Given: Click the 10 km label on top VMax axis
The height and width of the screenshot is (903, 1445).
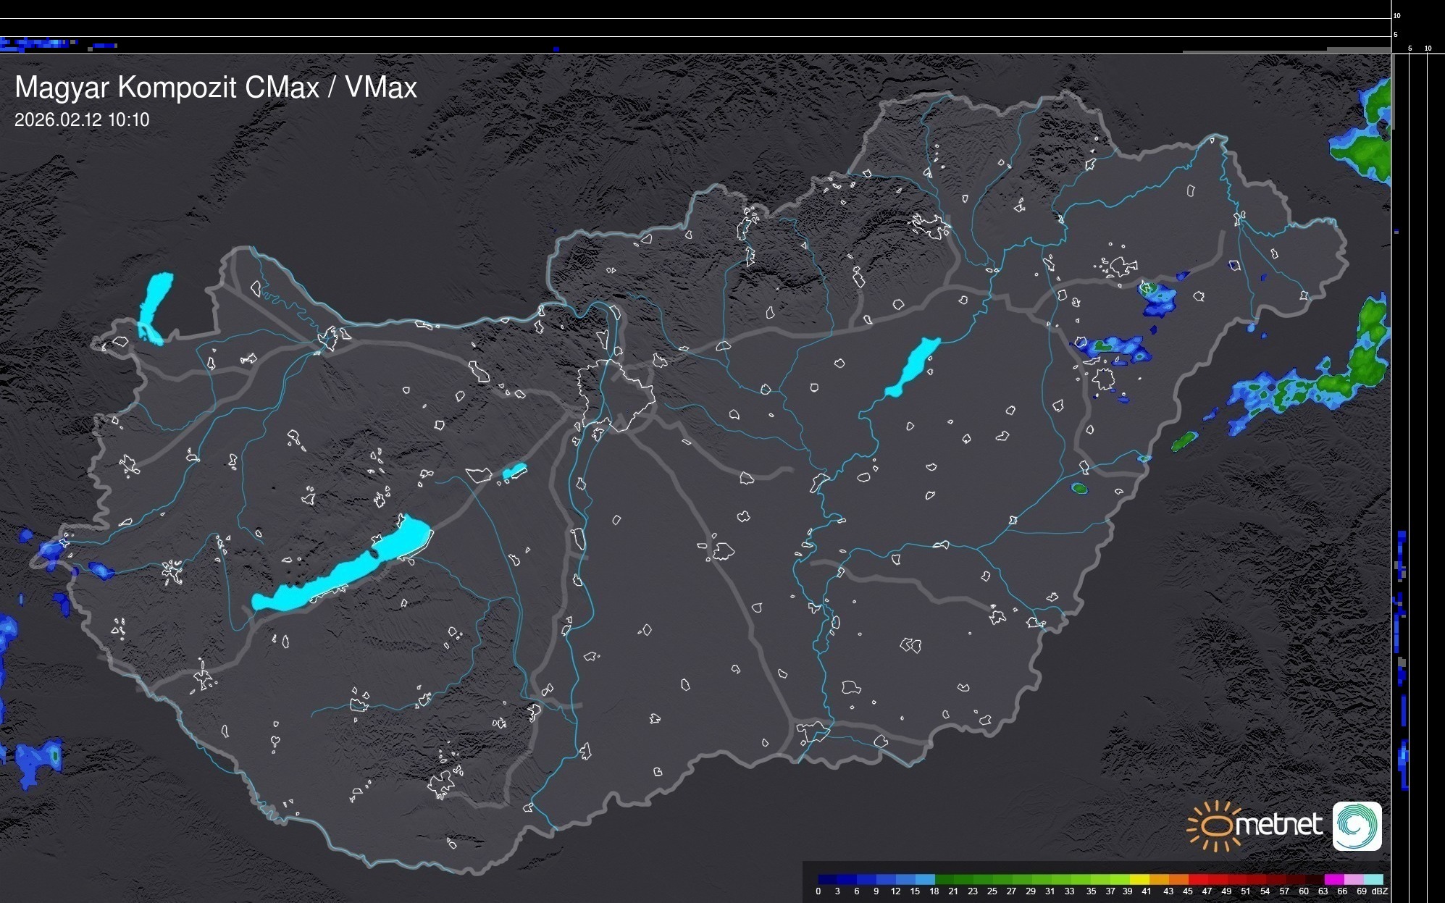Looking at the screenshot, I should pyautogui.click(x=1396, y=15).
